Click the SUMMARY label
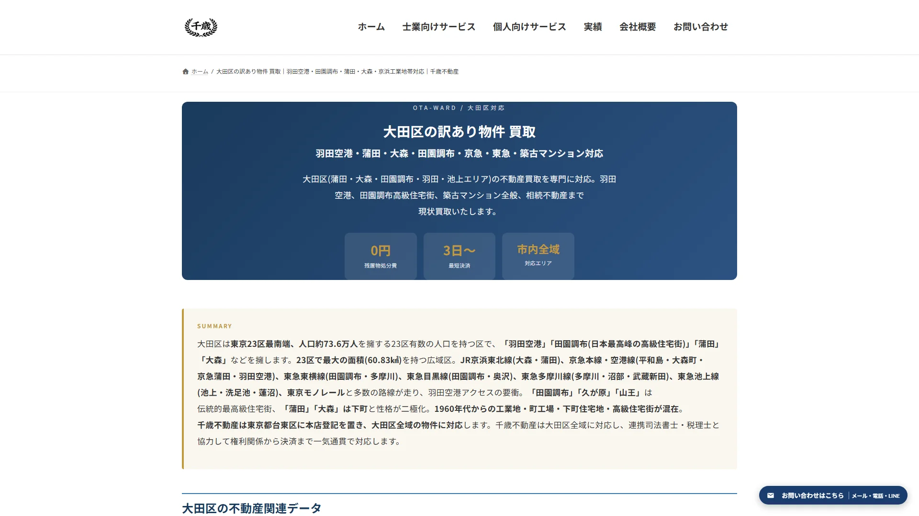Screen dimensions: 919x516 point(214,326)
